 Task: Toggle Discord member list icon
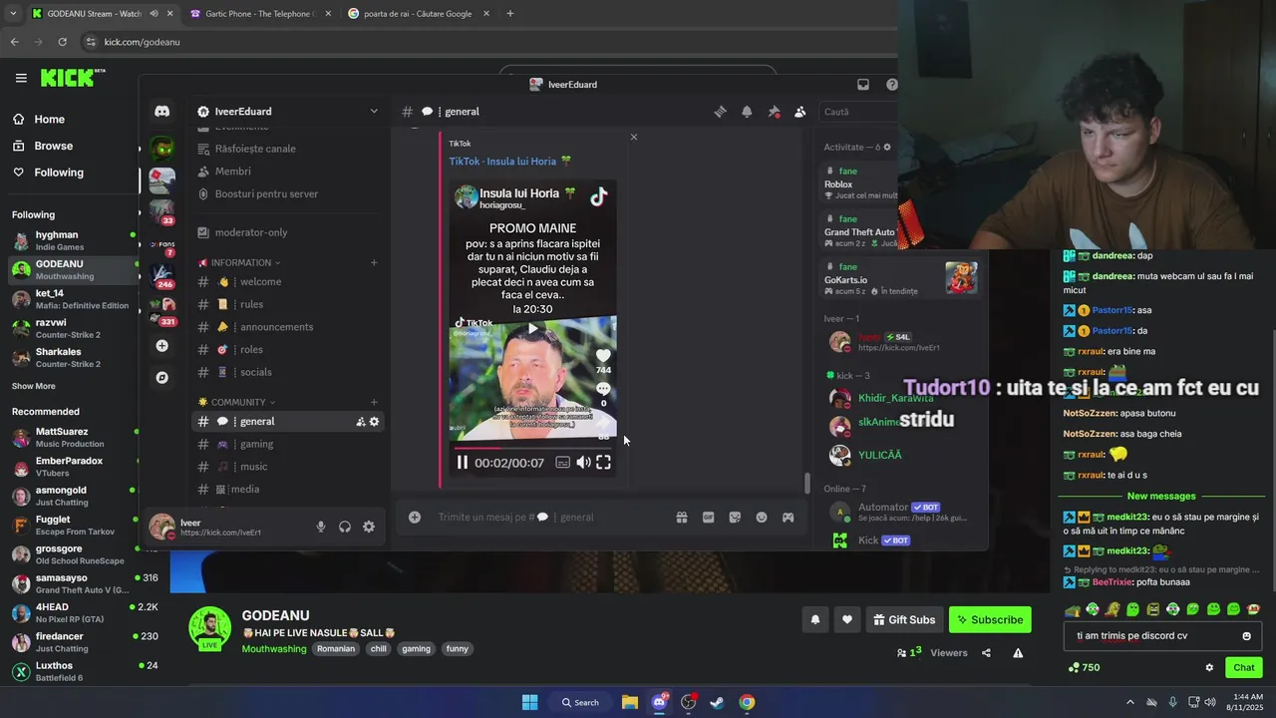pos(799,112)
